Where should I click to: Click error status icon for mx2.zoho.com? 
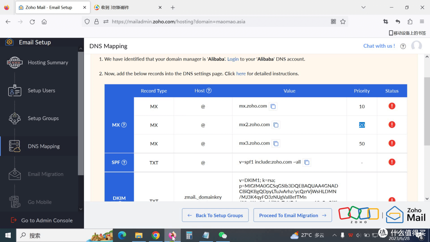click(x=392, y=125)
